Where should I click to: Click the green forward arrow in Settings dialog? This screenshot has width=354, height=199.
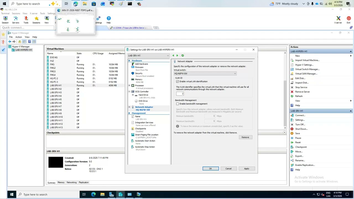177,56
